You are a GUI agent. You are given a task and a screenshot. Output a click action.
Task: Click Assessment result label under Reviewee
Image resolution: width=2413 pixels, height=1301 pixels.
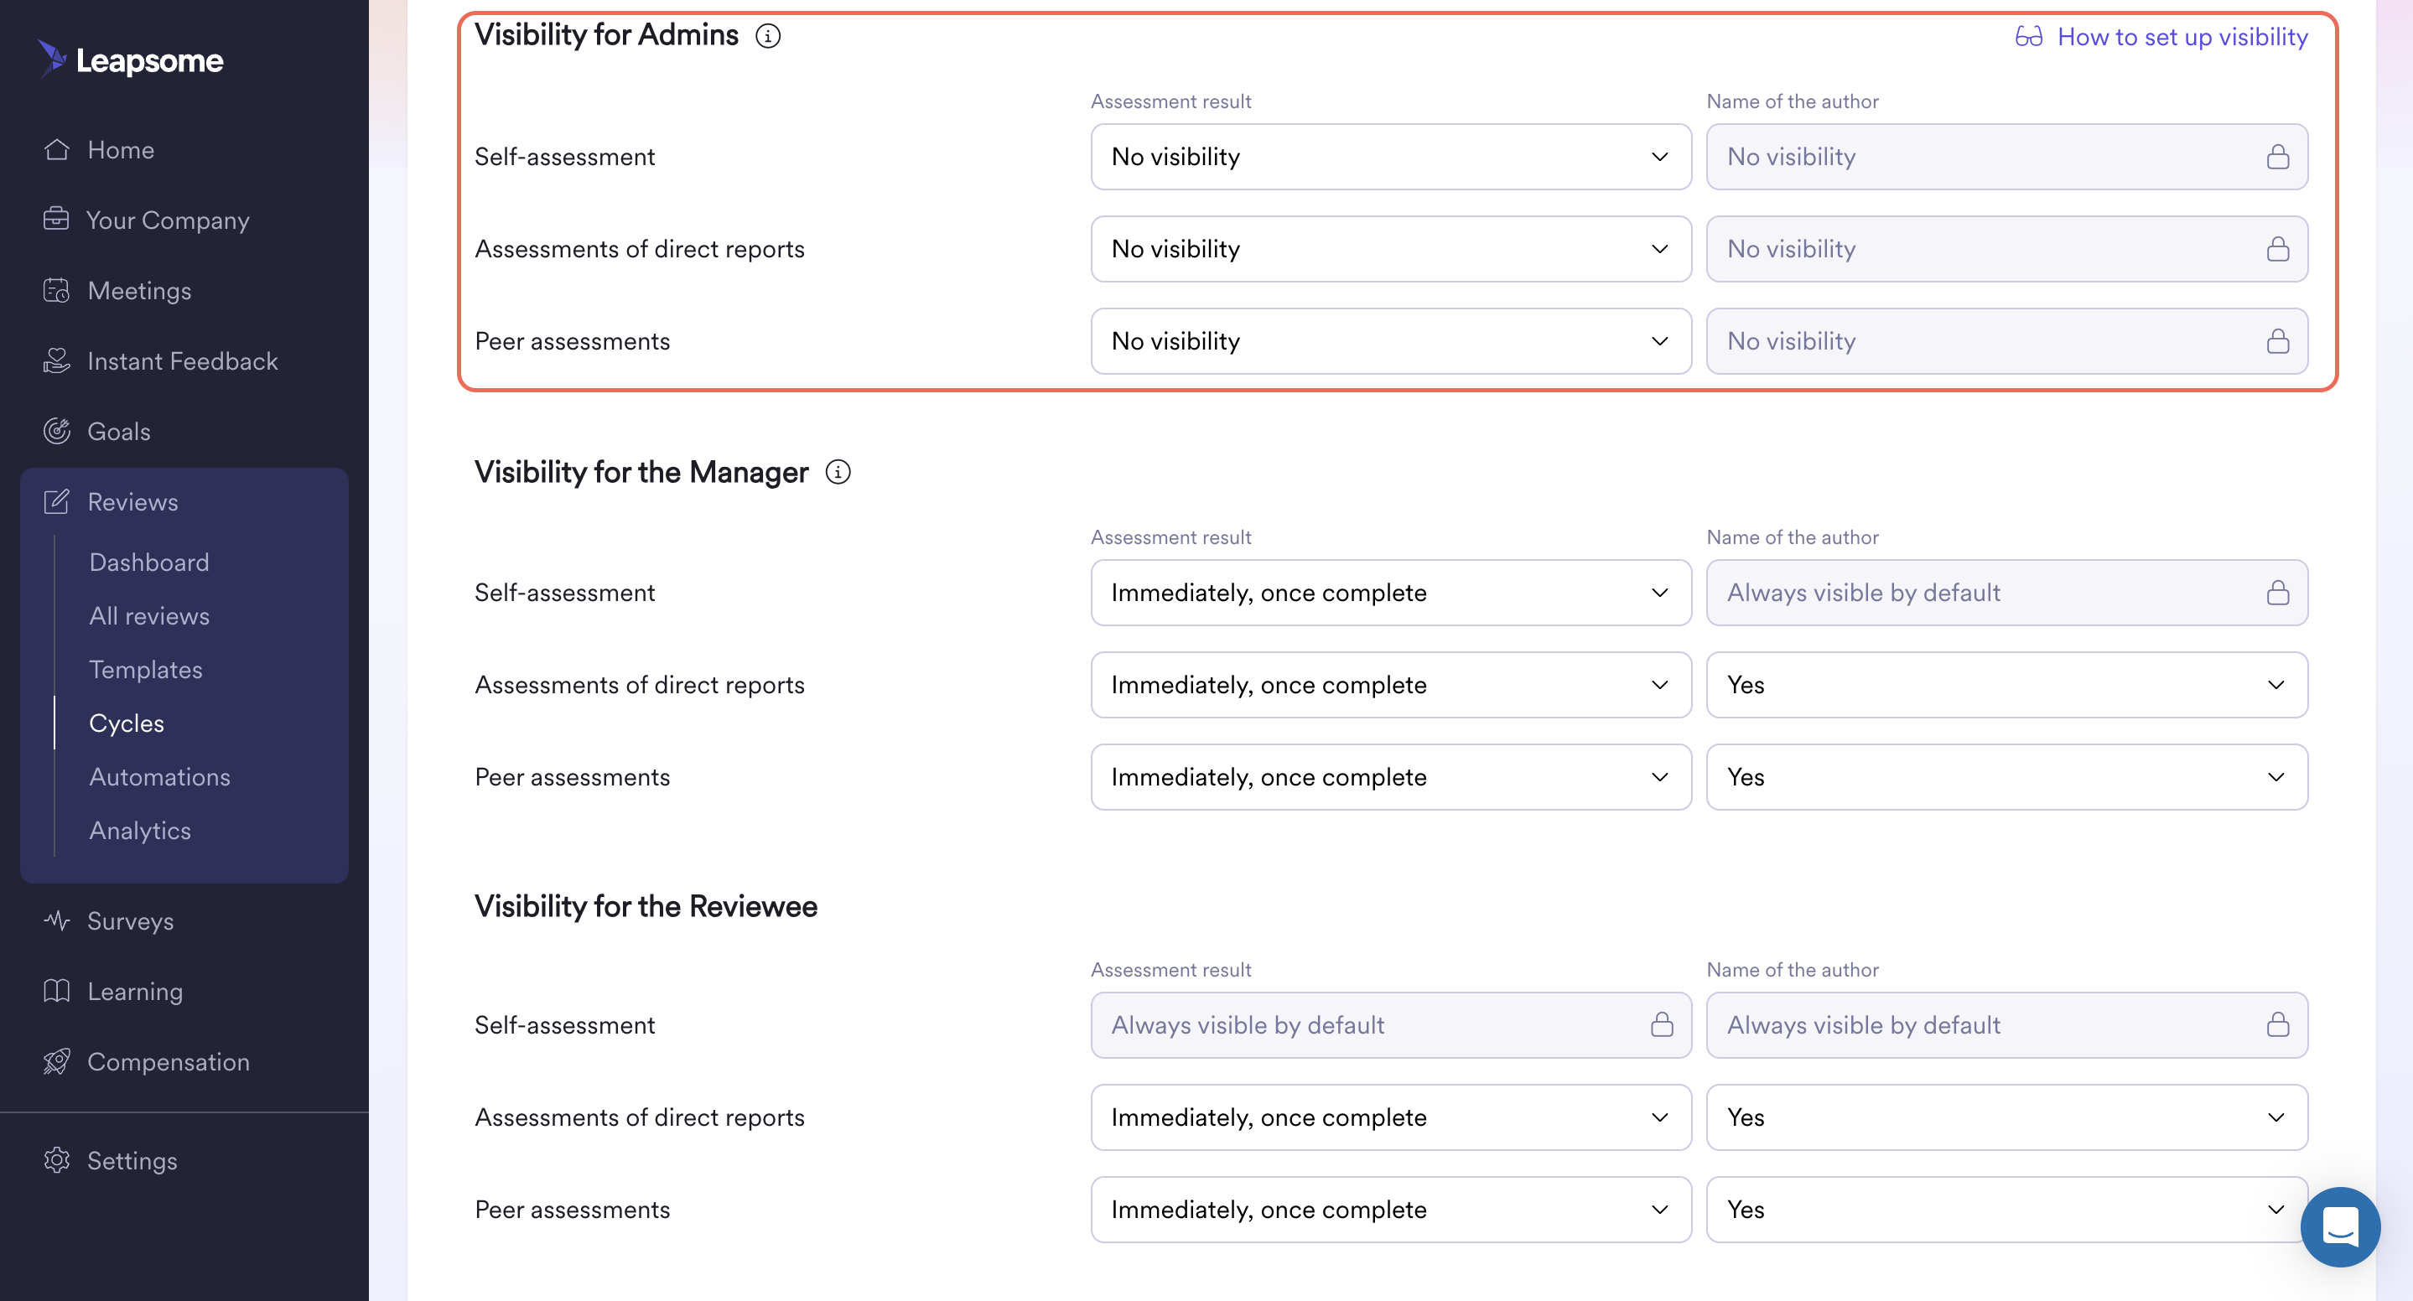[x=1171, y=969]
